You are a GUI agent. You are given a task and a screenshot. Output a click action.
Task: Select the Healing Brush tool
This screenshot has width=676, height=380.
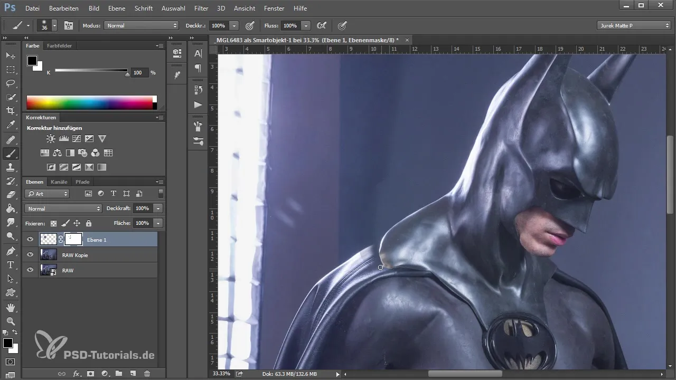click(11, 140)
